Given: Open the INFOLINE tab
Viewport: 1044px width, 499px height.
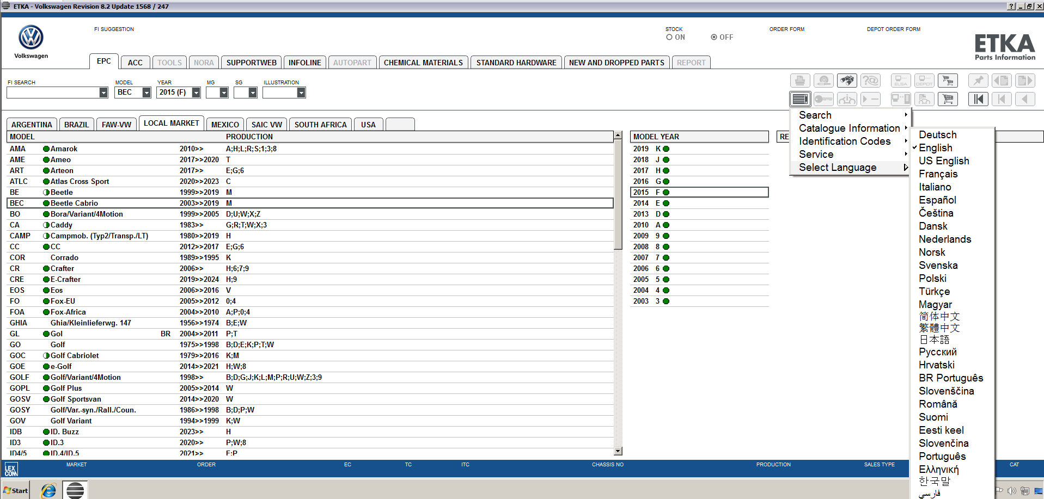Looking at the screenshot, I should point(305,63).
